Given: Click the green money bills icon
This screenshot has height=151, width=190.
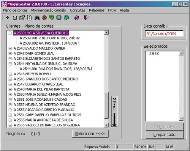Looking at the screenshot, I should pyautogui.click(x=52, y=18).
